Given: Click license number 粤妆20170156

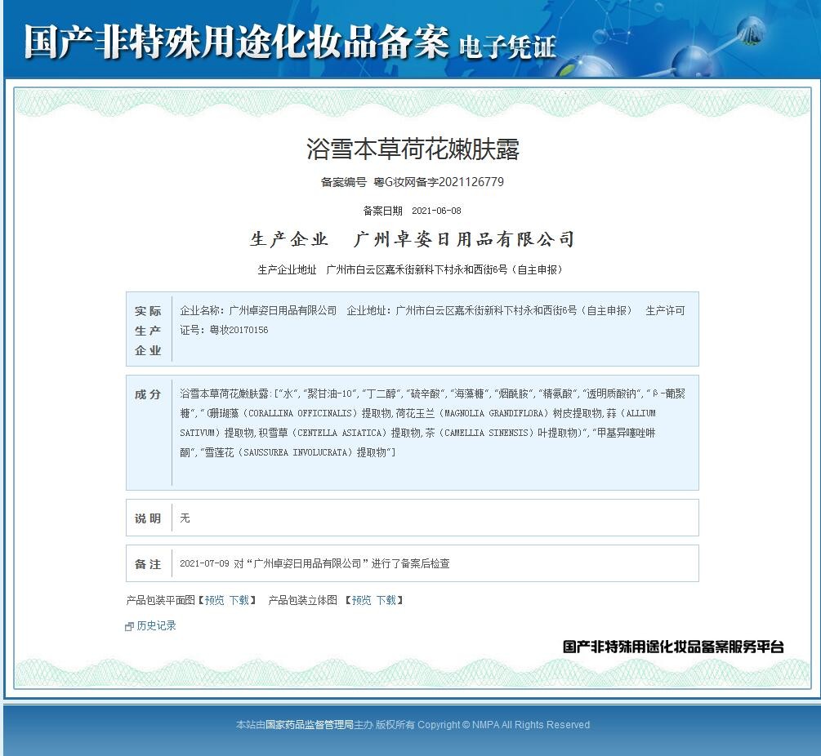Looking at the screenshot, I should pos(239,330).
